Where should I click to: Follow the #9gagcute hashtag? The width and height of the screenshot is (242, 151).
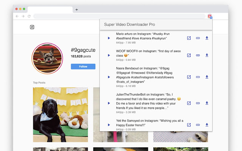tap(83, 66)
